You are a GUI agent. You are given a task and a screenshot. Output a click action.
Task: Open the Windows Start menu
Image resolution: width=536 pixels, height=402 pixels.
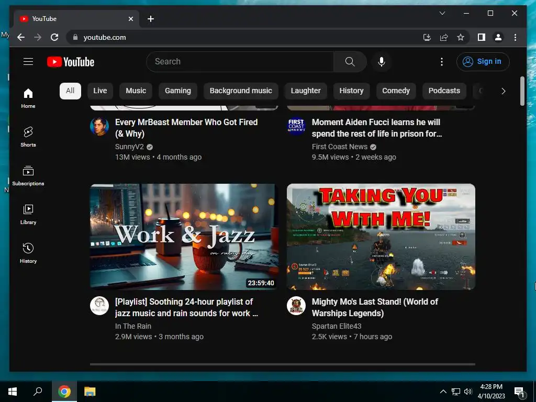13,392
